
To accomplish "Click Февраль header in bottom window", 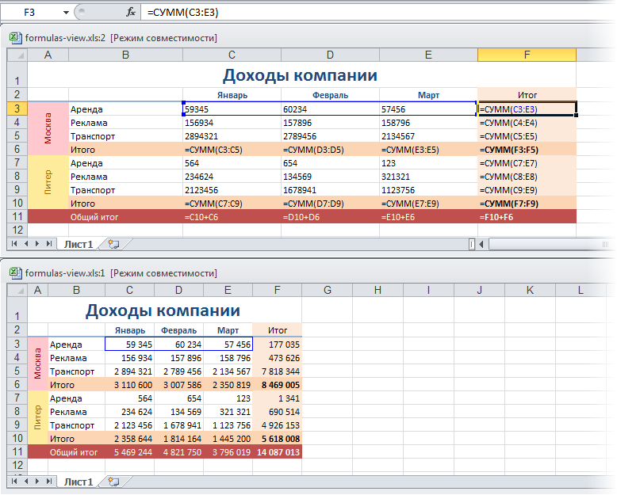I will [x=178, y=330].
